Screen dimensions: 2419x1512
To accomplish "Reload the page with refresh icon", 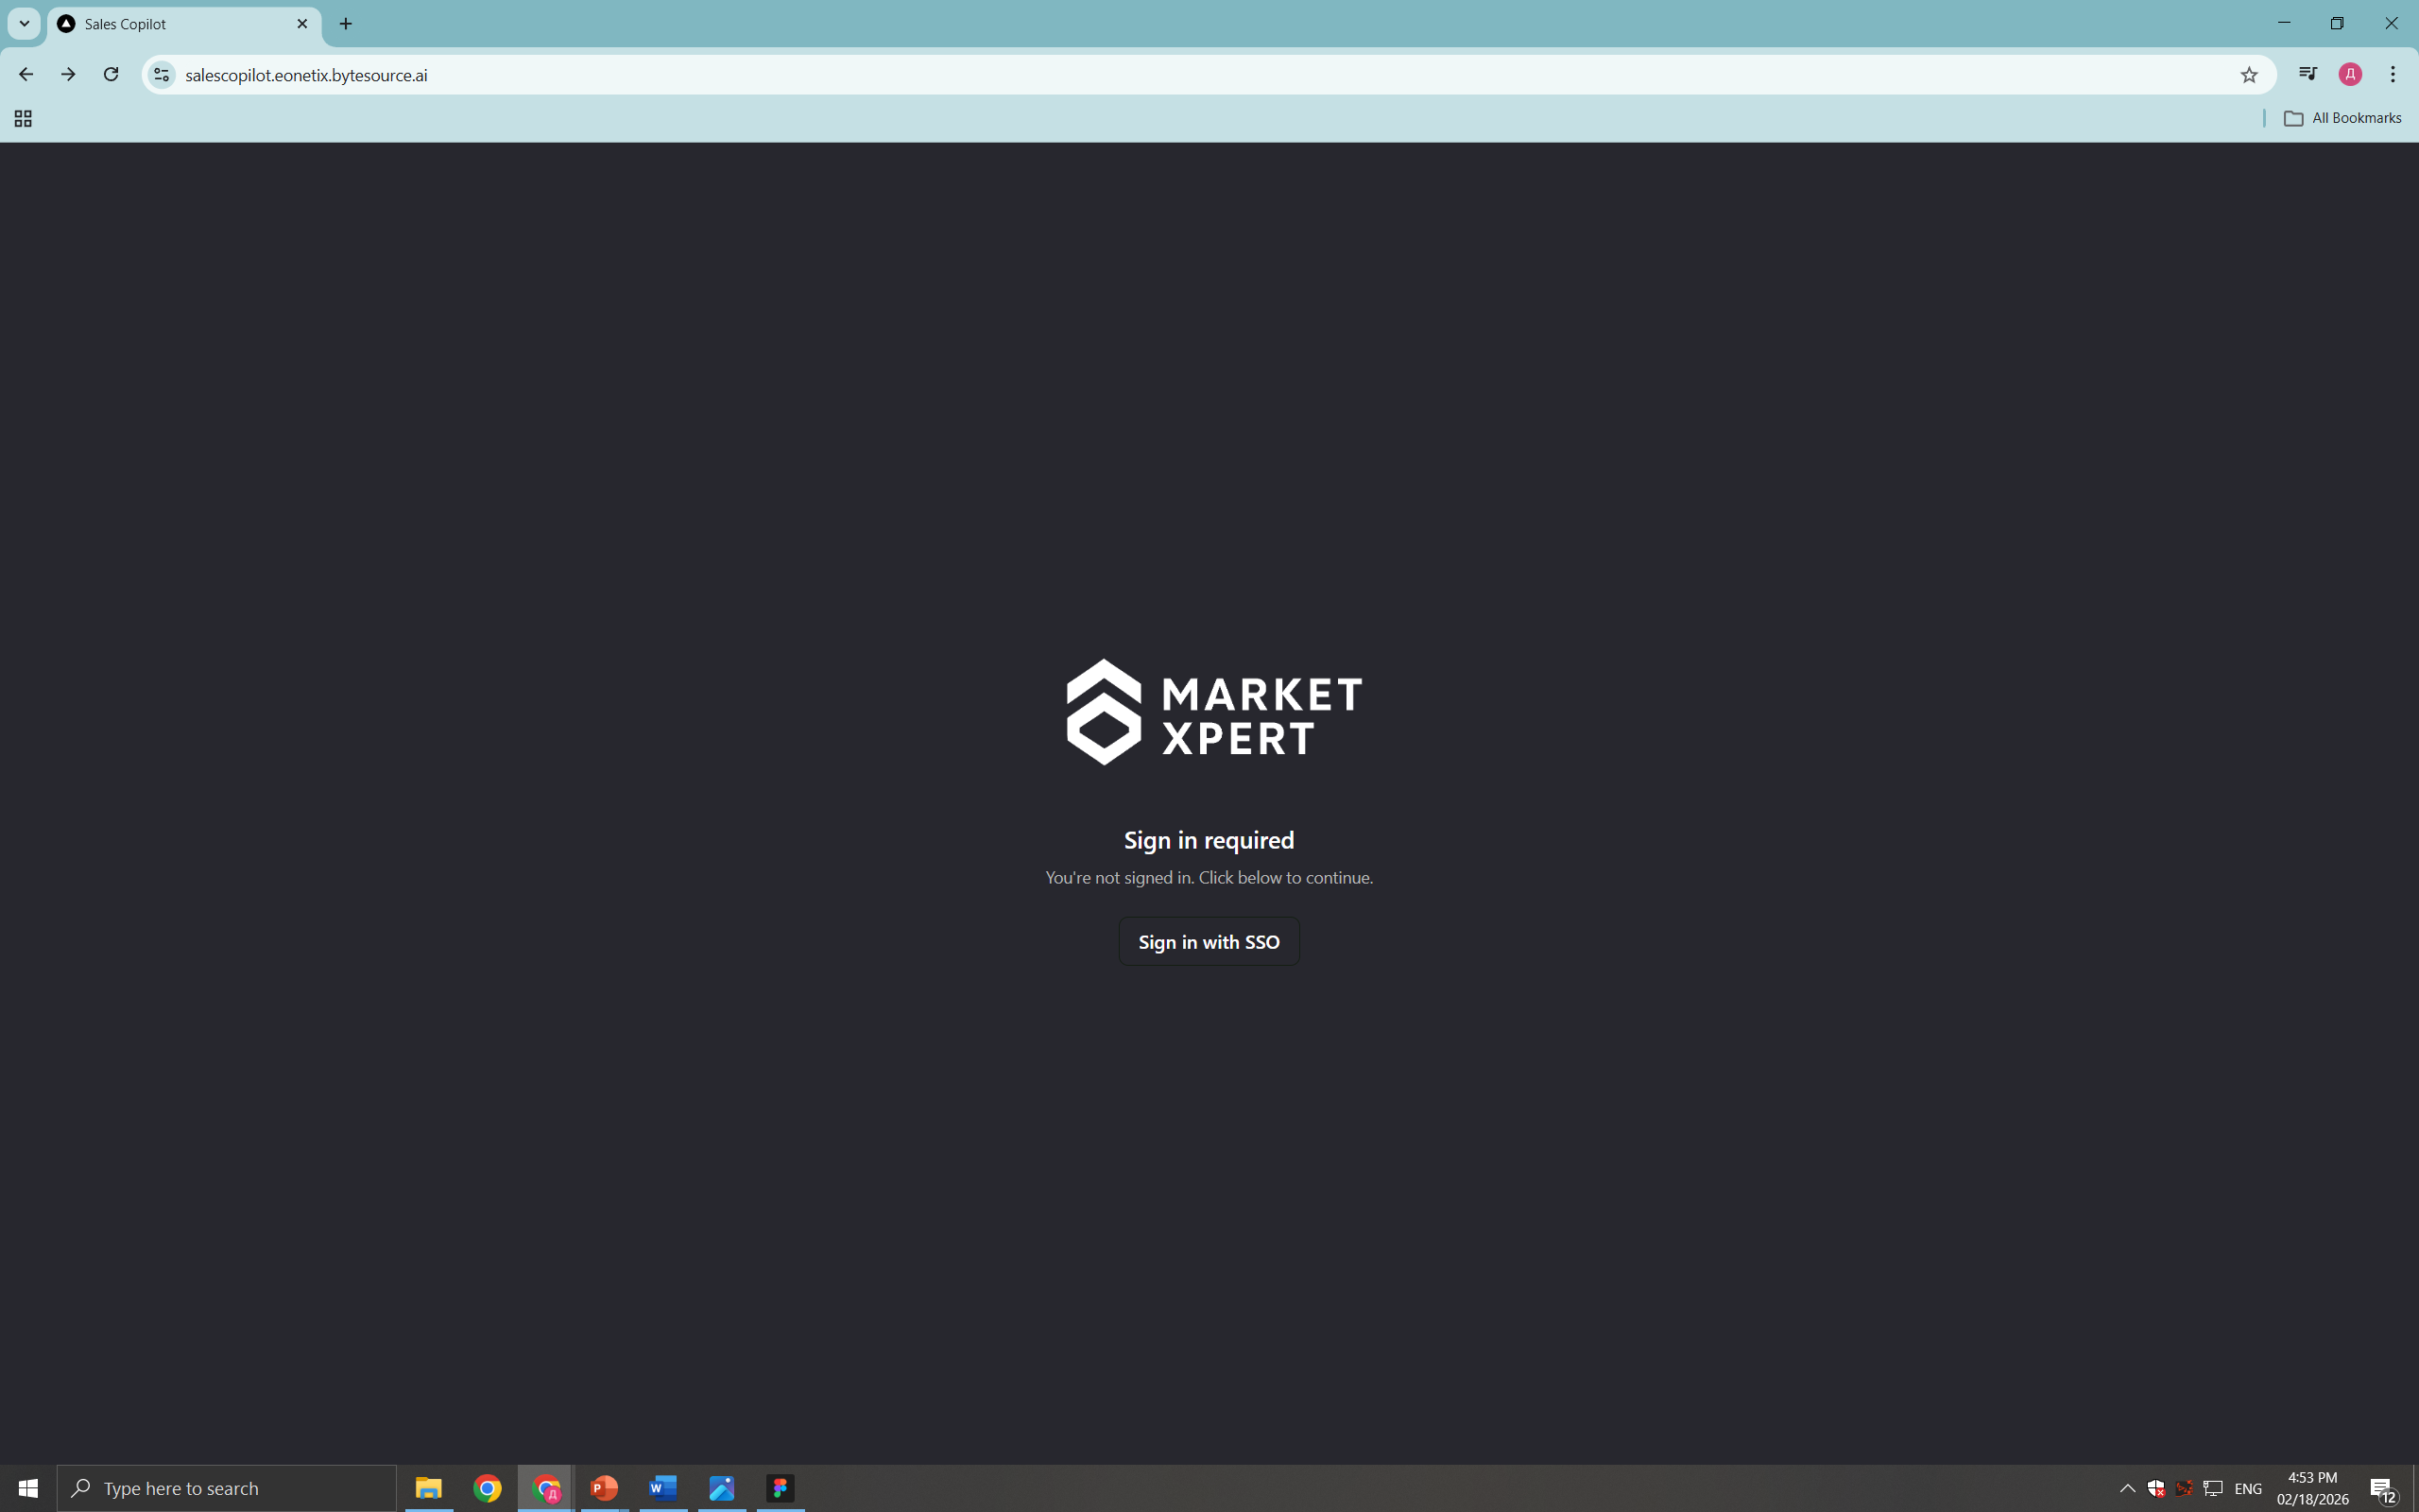I will tap(111, 74).
